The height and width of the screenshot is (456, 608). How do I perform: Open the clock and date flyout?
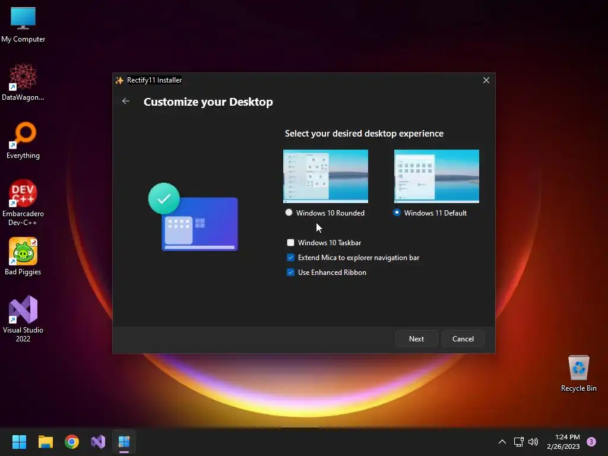[563, 442]
